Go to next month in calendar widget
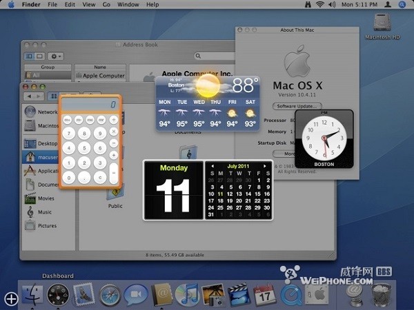The height and width of the screenshot is (310, 414). click(x=265, y=166)
